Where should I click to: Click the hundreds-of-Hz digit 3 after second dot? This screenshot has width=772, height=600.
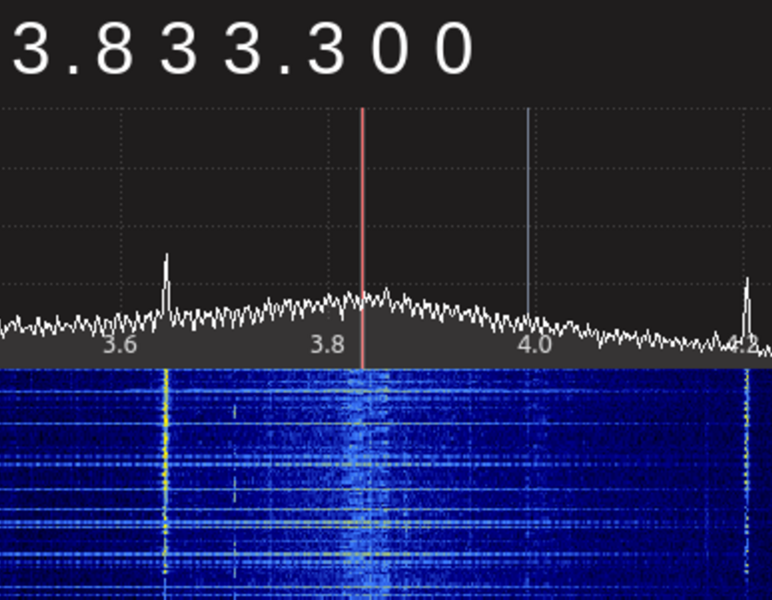tap(326, 49)
